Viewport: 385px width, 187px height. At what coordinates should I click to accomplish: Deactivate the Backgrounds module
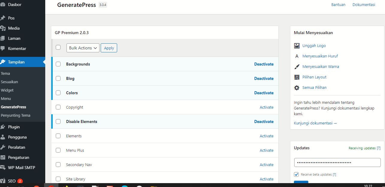(x=264, y=64)
